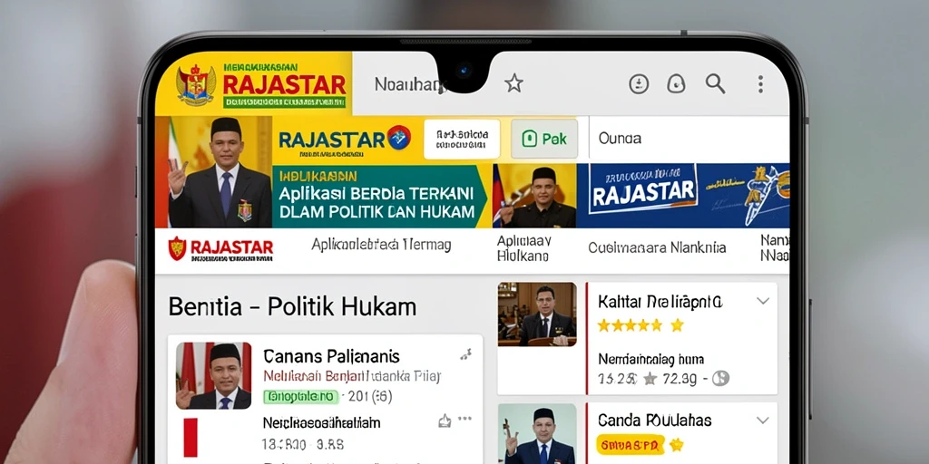Click the round icon after 72.39
This screenshot has width=929, height=464.
(x=720, y=378)
